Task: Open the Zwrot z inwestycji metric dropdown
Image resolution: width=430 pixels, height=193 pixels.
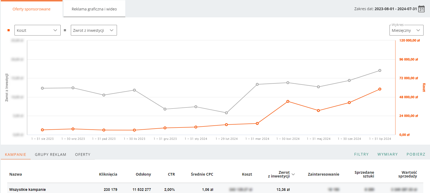Action: pos(94,30)
